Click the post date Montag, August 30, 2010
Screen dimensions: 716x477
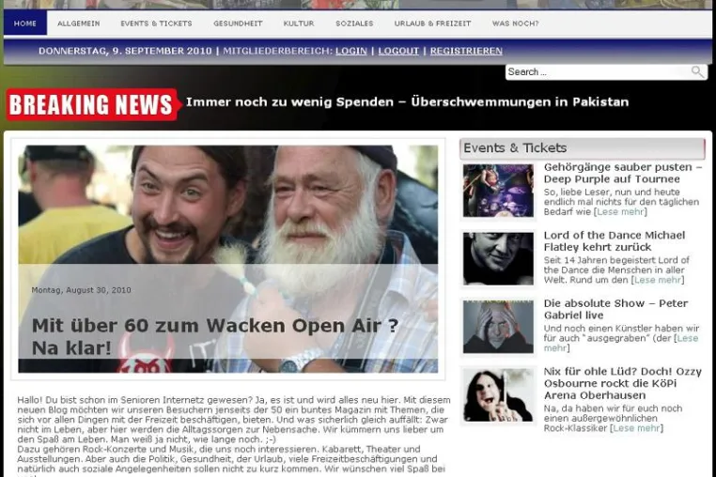tap(82, 290)
